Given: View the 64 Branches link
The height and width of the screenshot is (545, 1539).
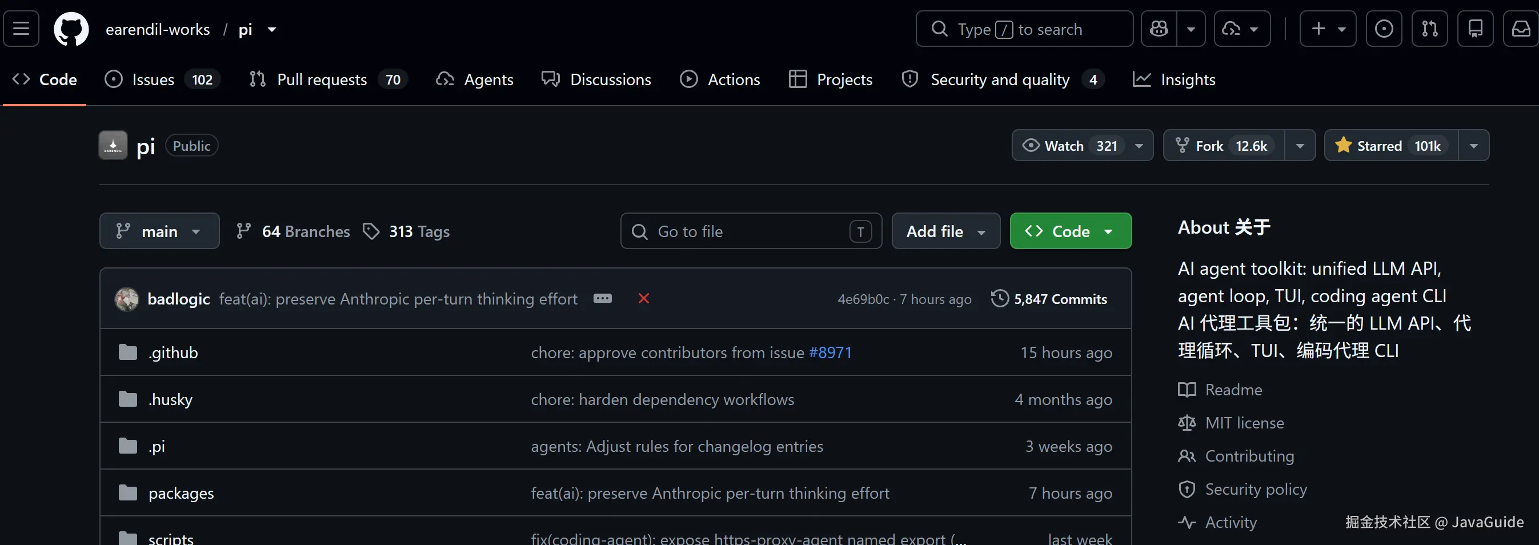Looking at the screenshot, I should [292, 231].
